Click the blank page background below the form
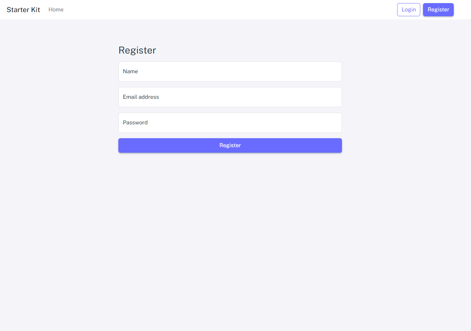471x331 pixels. coord(230,242)
